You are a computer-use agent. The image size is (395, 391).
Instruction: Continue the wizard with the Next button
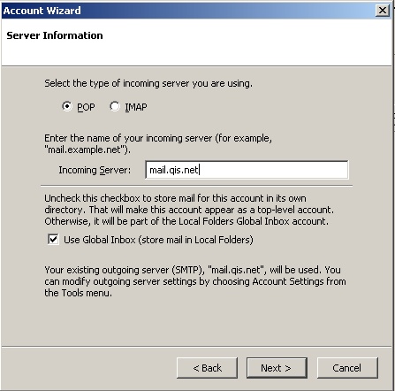pos(277,368)
